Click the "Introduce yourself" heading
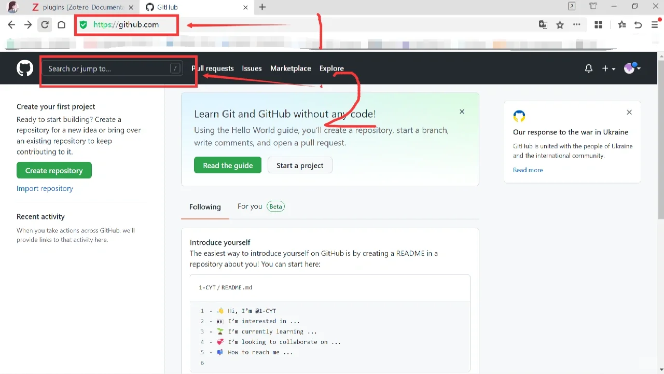This screenshot has width=664, height=374. click(220, 242)
